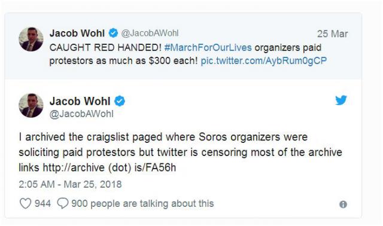Click the info icon at tweet bottom
The height and width of the screenshot is (226, 383).
pos(343,204)
